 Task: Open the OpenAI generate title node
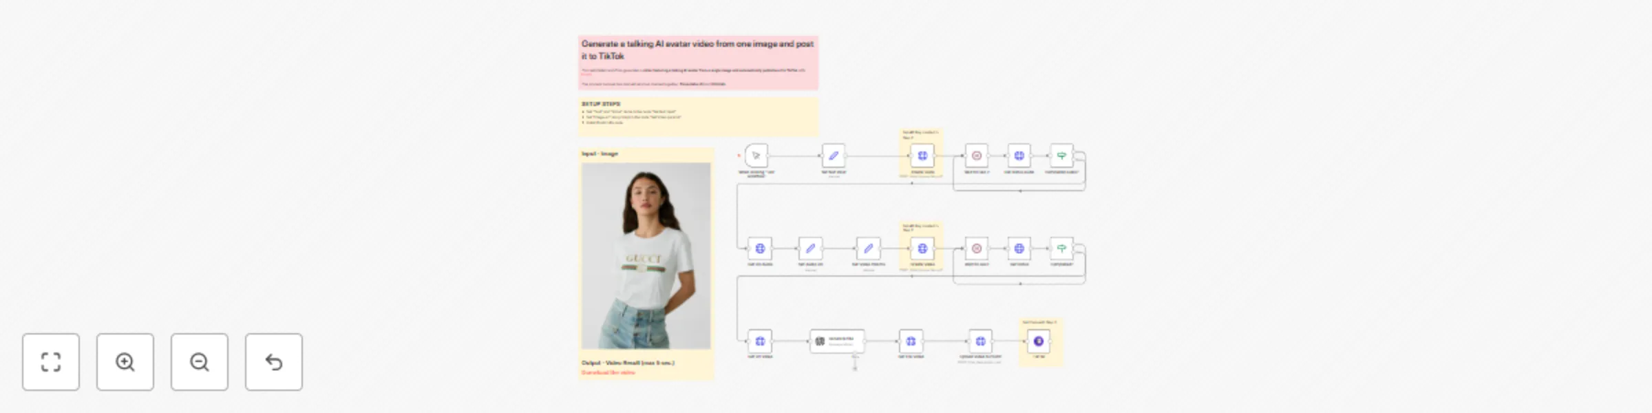point(837,341)
